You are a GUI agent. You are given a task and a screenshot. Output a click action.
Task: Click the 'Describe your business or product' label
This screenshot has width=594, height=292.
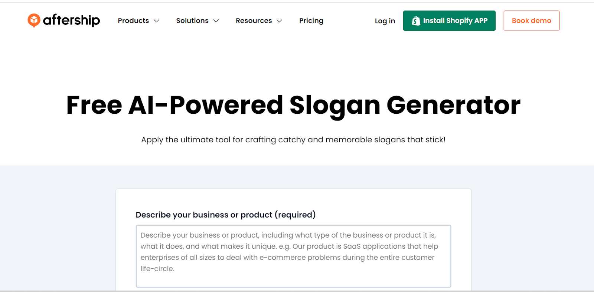pos(225,215)
